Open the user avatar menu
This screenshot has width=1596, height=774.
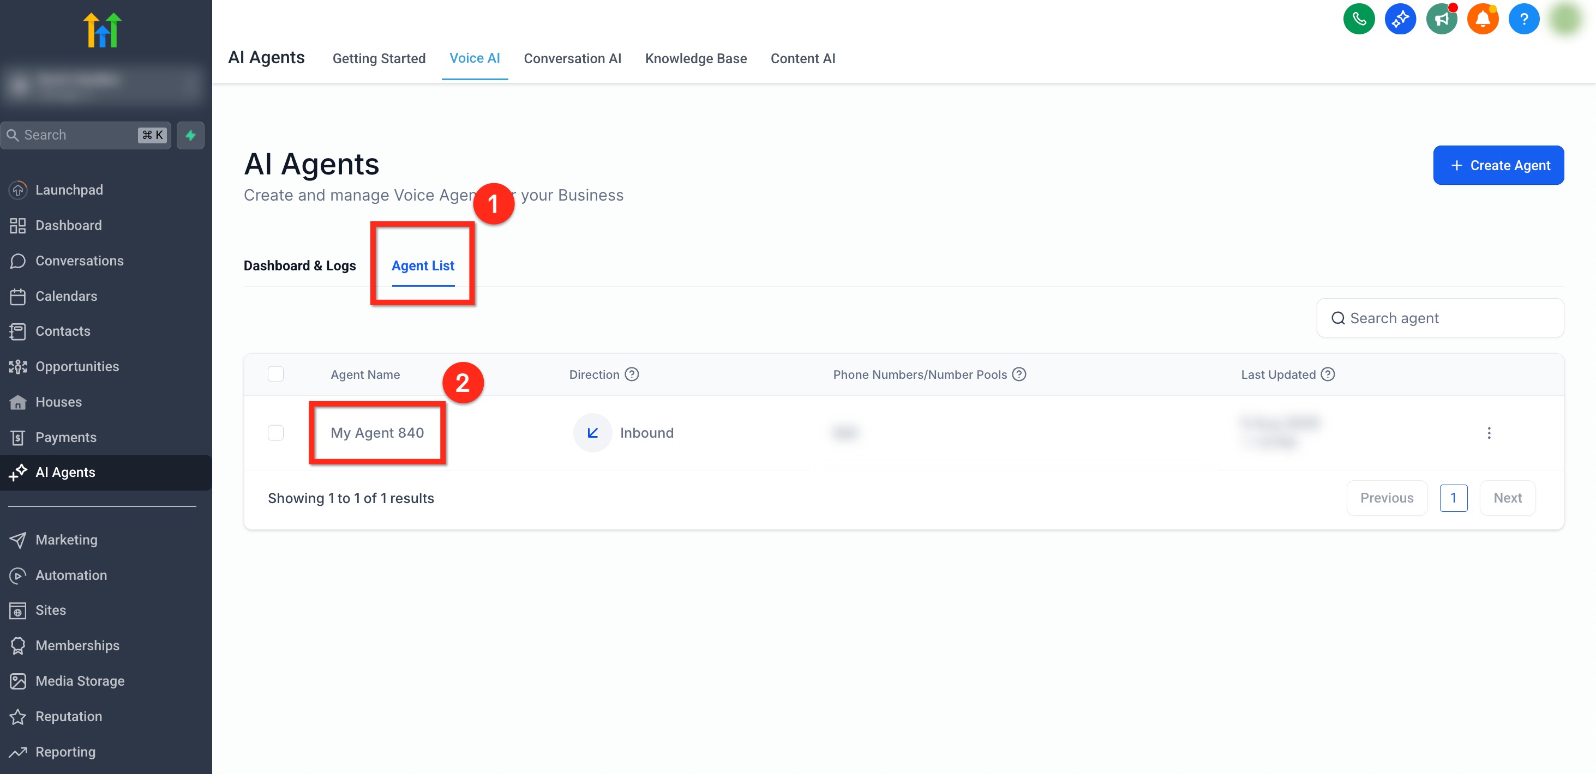pos(1565,19)
